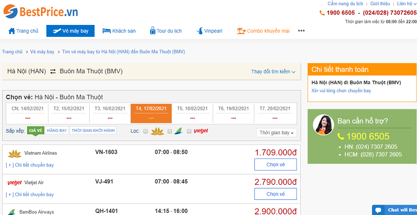Choose ticket for VN-1603 flight
The width and height of the screenshot is (417, 215).
click(x=276, y=165)
